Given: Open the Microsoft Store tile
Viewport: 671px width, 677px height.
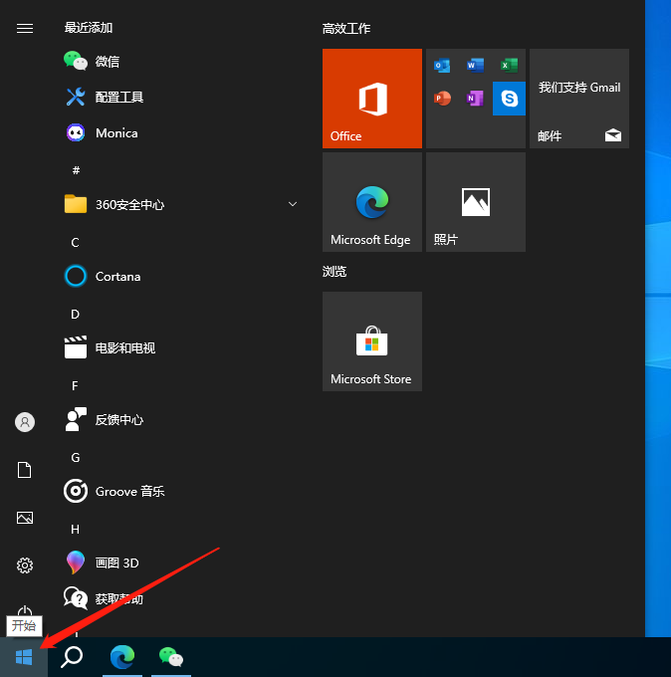Looking at the screenshot, I should pyautogui.click(x=371, y=341).
